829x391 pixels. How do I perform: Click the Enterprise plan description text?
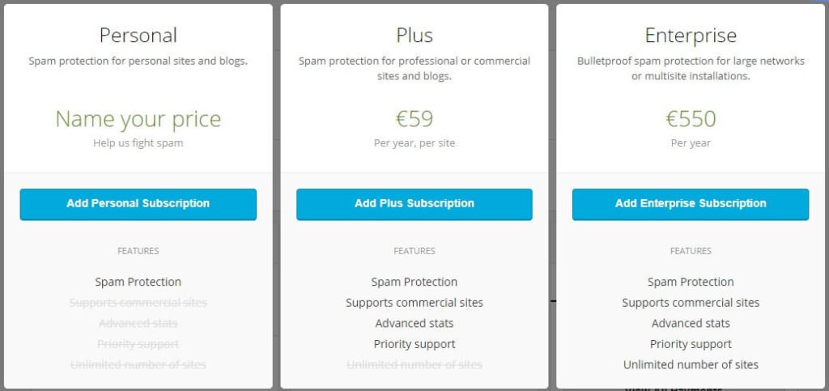pos(691,68)
